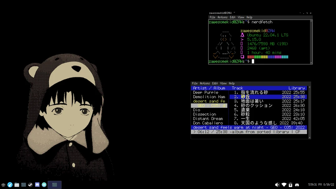Open Help menu in music player terminal
The height and width of the screenshot is (189, 336).
click(x=232, y=84)
